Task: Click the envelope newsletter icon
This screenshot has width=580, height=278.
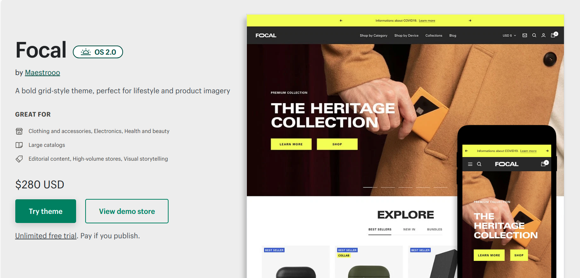Action: (x=525, y=35)
